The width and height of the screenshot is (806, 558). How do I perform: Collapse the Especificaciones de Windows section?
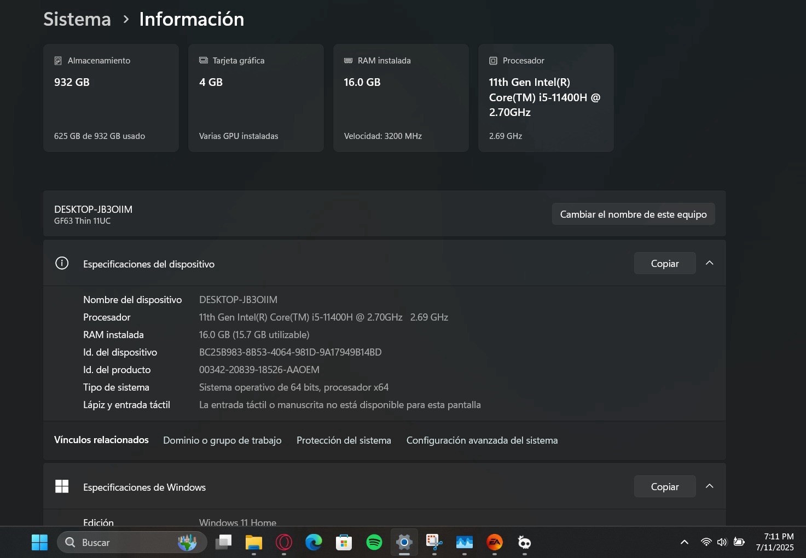tap(710, 486)
